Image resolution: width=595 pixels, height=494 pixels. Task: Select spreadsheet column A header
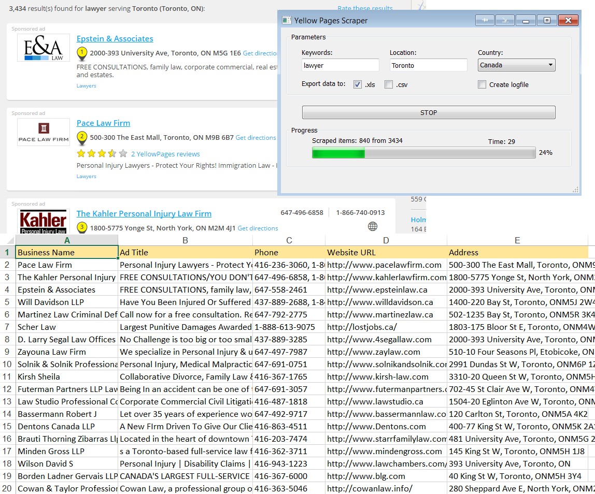tap(67, 240)
